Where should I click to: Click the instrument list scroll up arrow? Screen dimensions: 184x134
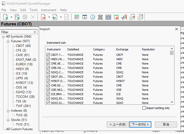click(x=172, y=49)
